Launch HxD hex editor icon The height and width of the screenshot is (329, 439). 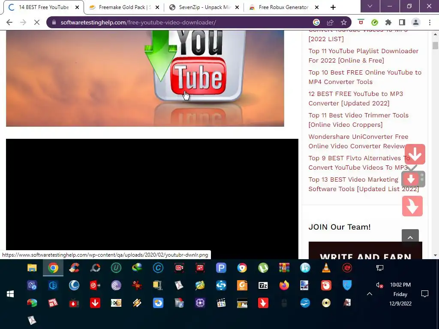(116, 303)
